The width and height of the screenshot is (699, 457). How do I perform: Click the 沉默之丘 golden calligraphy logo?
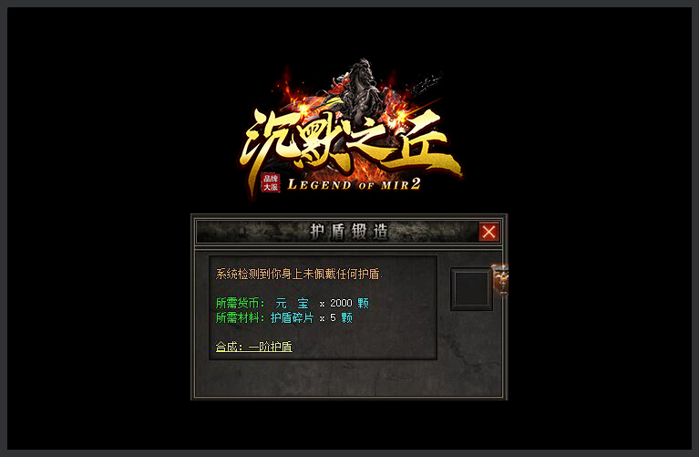tap(350, 143)
